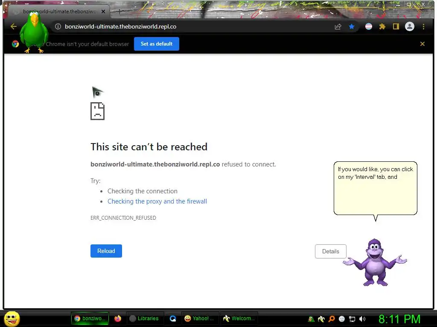Viewport: 437px width, 327px height.
Task: Dismiss the default browser infobar
Action: [422, 44]
